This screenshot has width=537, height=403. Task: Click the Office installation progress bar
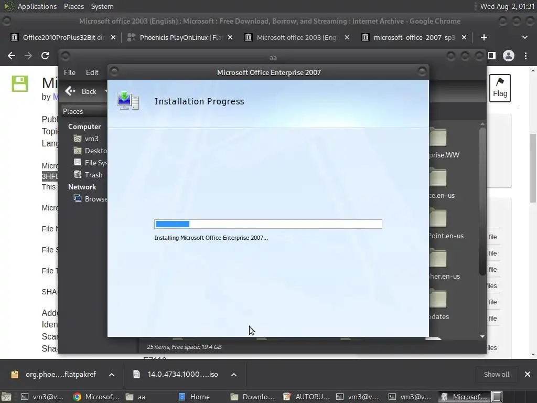(268, 224)
